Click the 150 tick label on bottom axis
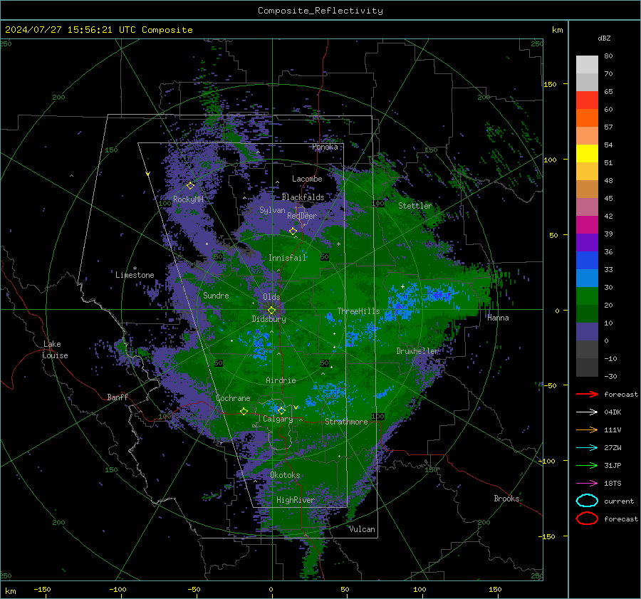This screenshot has width=641, height=599. tap(495, 589)
